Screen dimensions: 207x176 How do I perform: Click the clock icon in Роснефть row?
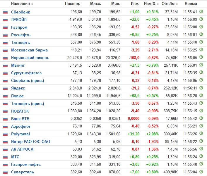tap(201, 34)
